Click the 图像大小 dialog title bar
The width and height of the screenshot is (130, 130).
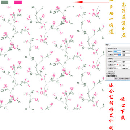click(118, 45)
